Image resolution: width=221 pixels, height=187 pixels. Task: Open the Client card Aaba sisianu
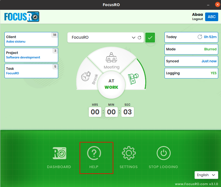[x=31, y=39]
